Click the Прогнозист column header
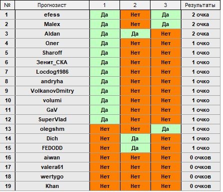Image resolution: width=223 pixels, height=192 pixels. (x=52, y=5)
